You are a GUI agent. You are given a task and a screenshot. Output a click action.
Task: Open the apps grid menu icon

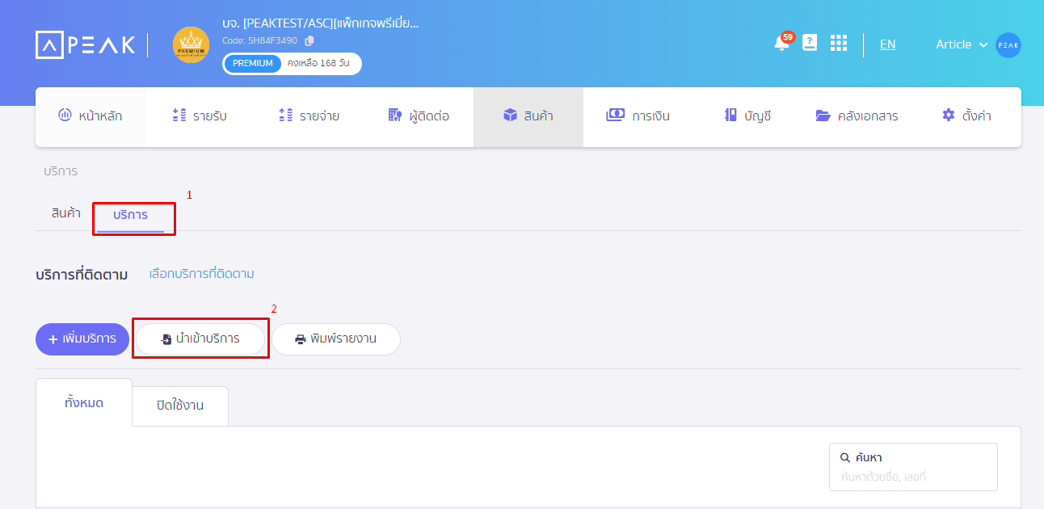tap(839, 43)
